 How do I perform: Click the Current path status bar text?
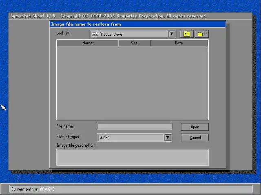(33, 189)
